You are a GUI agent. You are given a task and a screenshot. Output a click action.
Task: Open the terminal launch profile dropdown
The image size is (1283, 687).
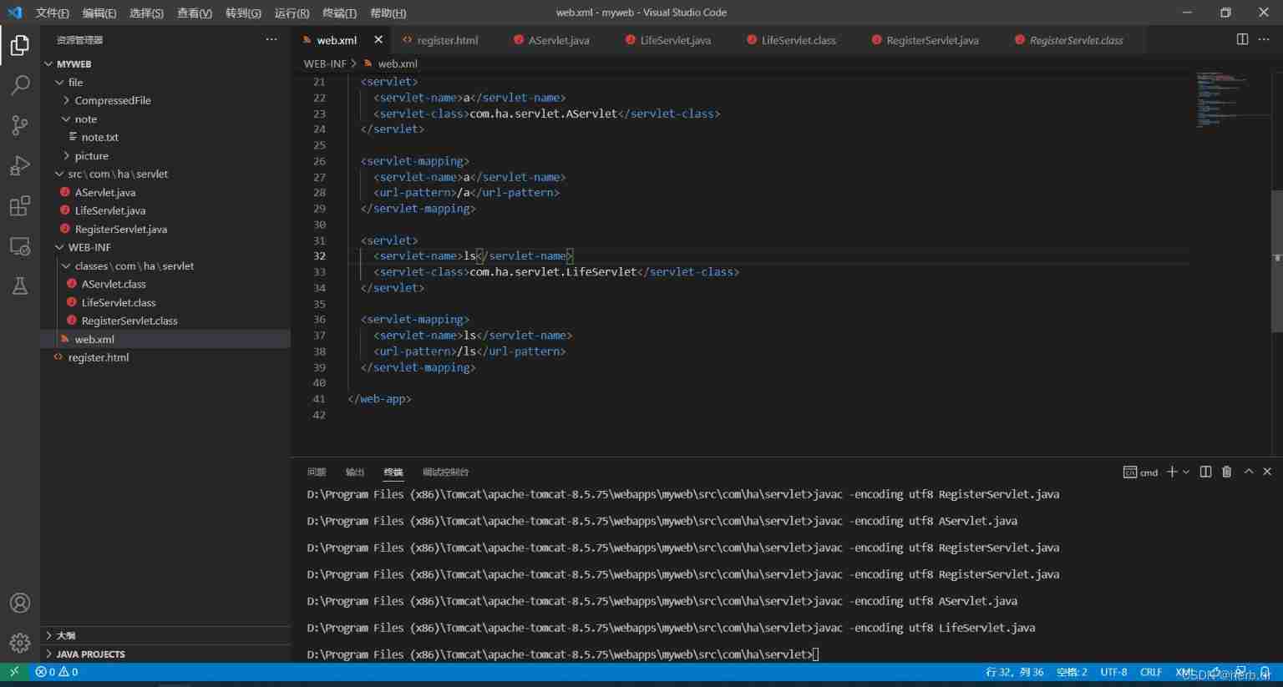[x=1186, y=472]
